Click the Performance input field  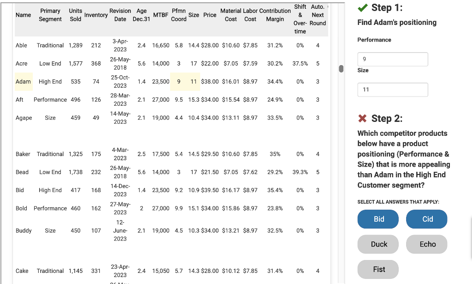393,59
